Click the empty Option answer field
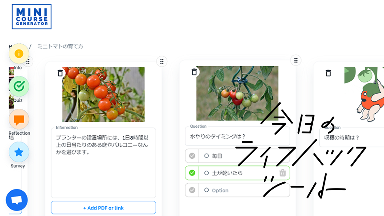 click(244, 190)
